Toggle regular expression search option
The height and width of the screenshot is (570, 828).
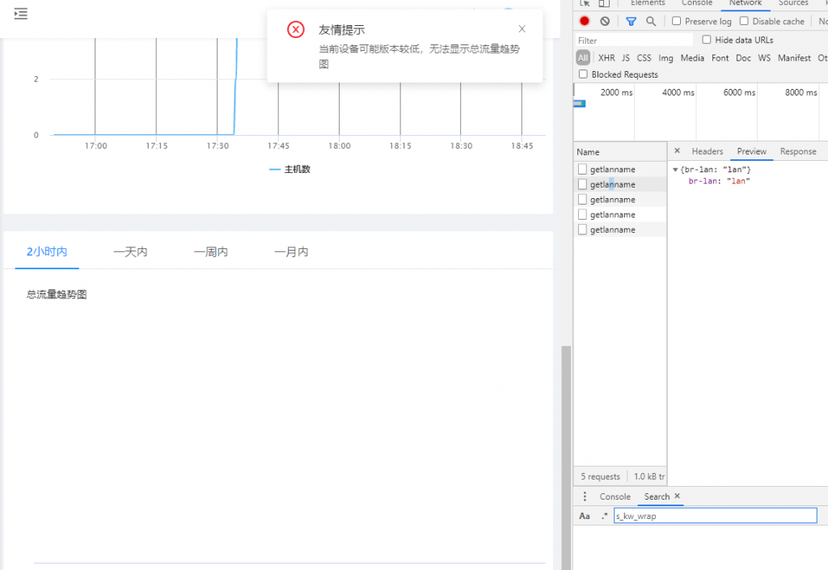(x=604, y=516)
